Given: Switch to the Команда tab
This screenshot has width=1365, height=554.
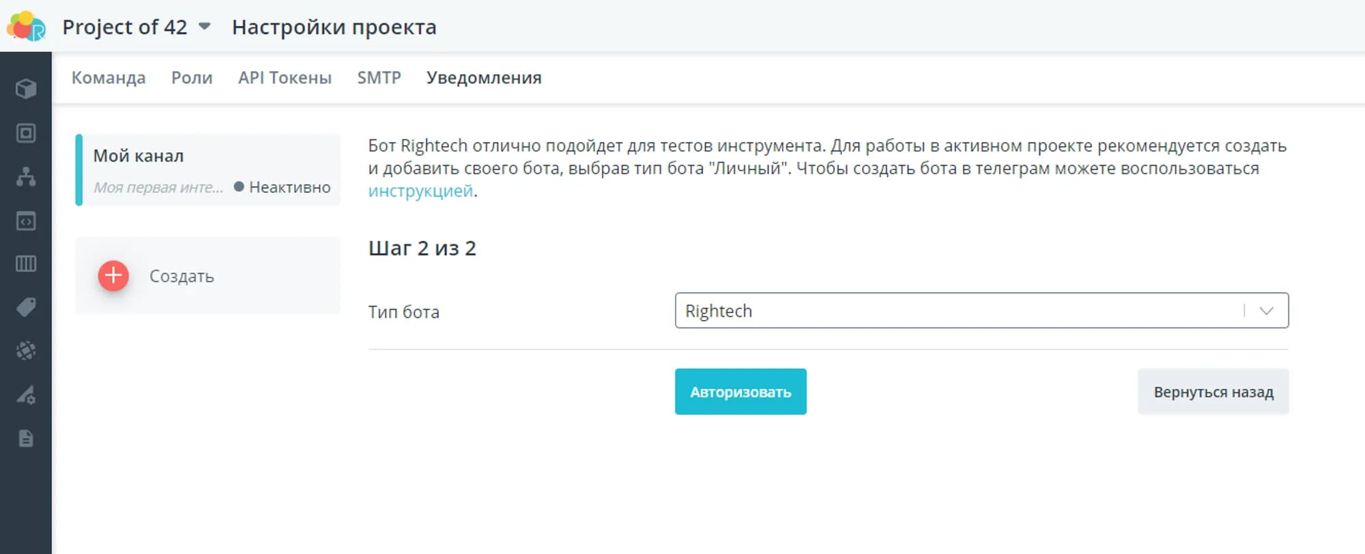Looking at the screenshot, I should (109, 78).
